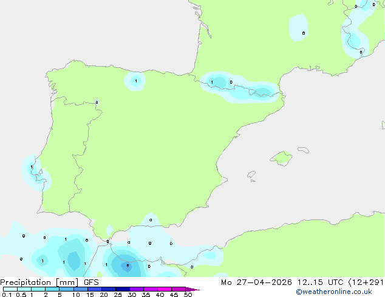Click the legend value label '25'
Viewport: 385px width, 297px height.
pos(118,295)
